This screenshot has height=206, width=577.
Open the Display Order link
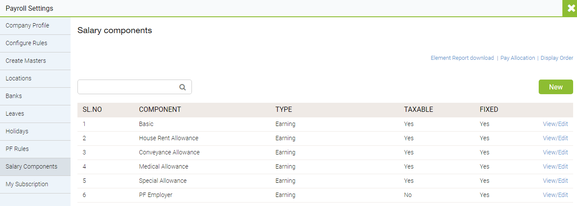(x=557, y=58)
